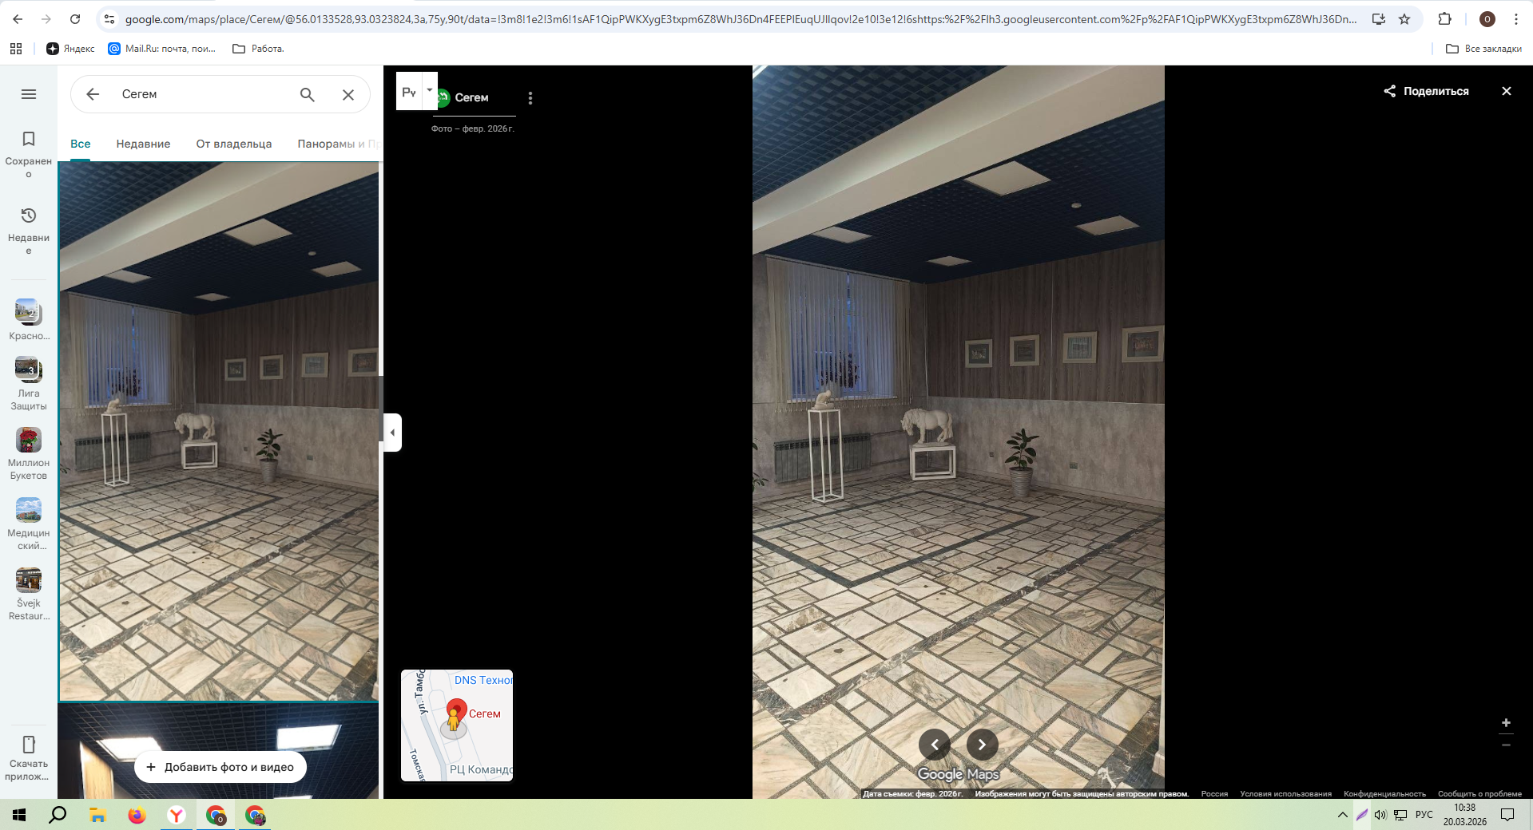Viewport: 1533px width, 830px height.
Task: Open the Работа bookmarks folder
Action: coord(258,49)
